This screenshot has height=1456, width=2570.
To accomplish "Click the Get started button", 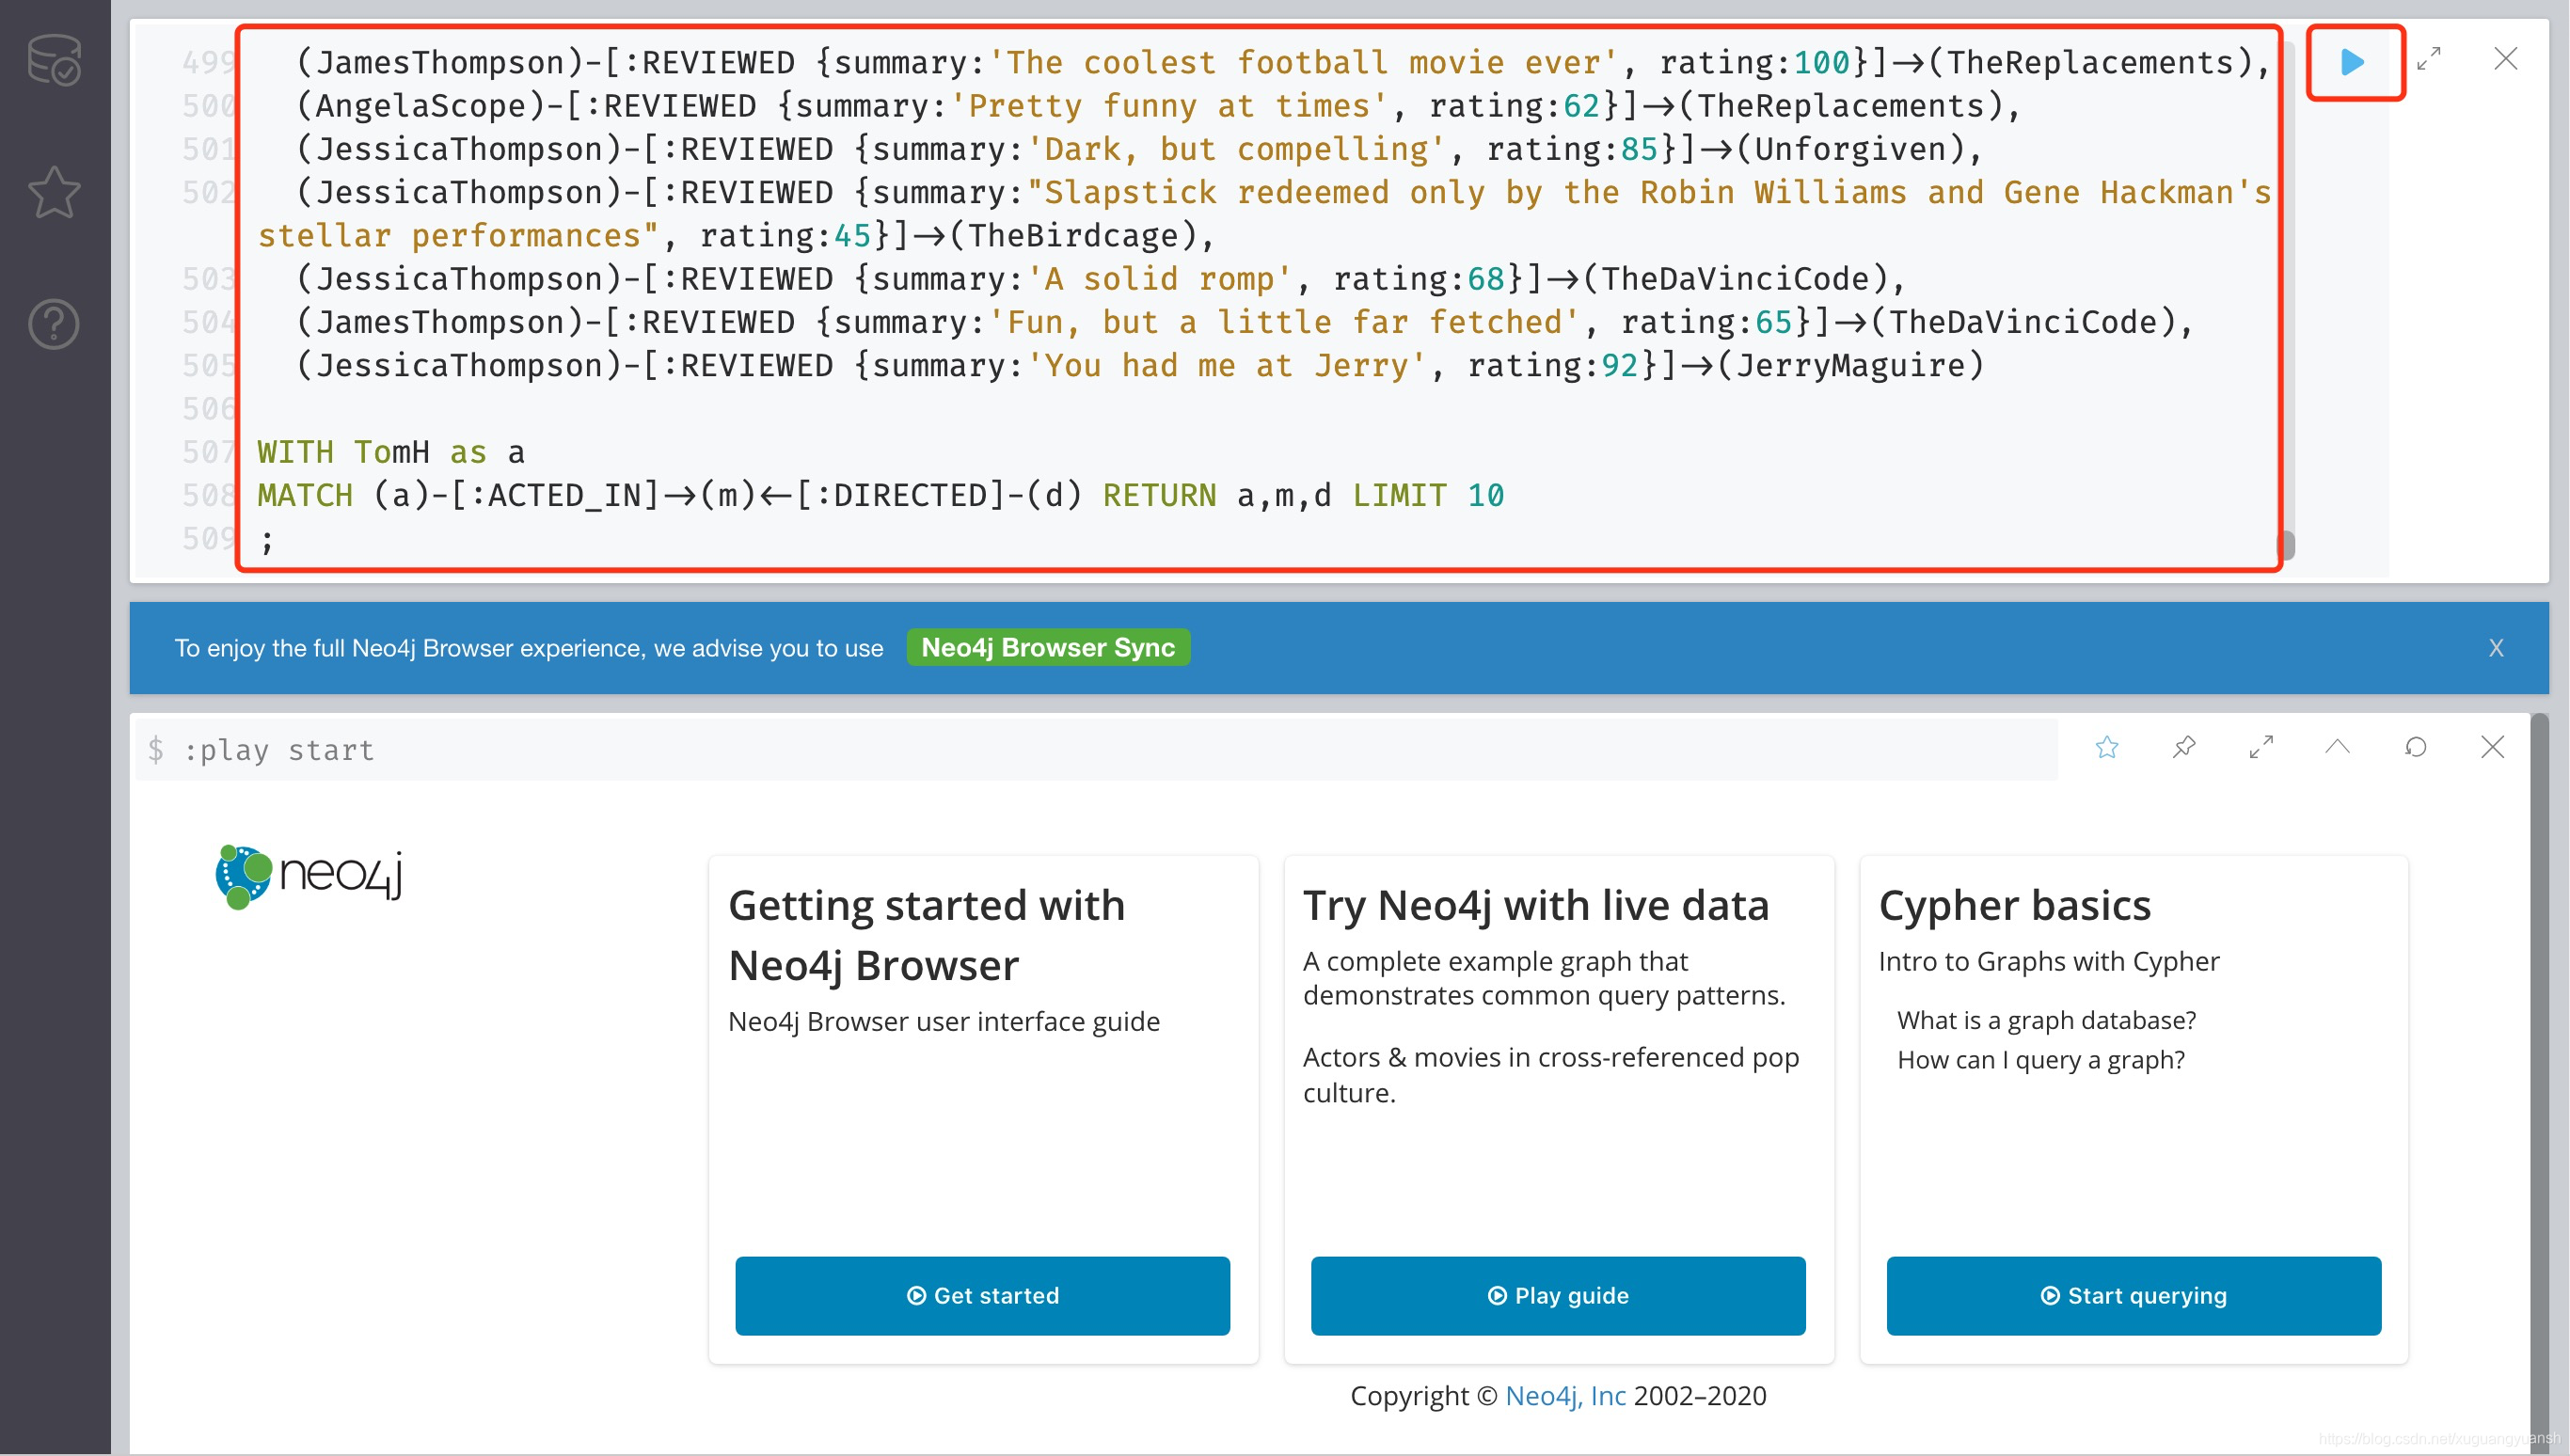I will [982, 1296].
